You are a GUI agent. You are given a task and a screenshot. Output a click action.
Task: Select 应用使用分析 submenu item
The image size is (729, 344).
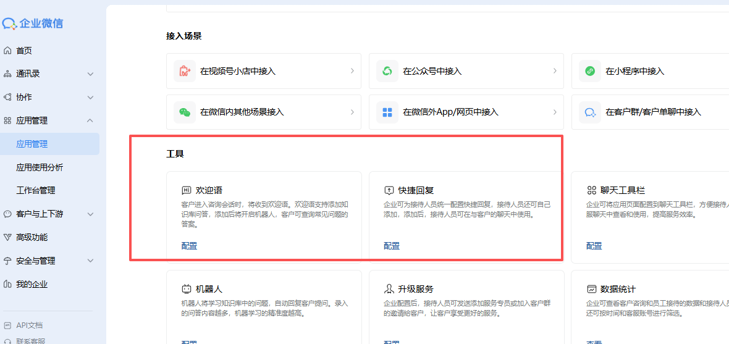point(40,167)
